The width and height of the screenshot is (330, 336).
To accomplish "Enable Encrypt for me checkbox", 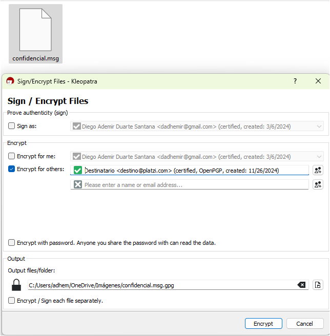I will pos(12,156).
